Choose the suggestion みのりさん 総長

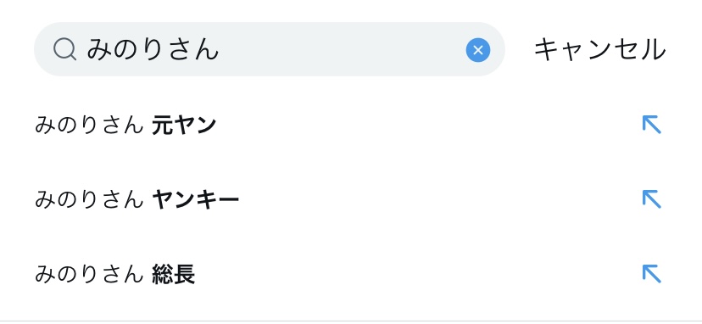[x=351, y=274]
